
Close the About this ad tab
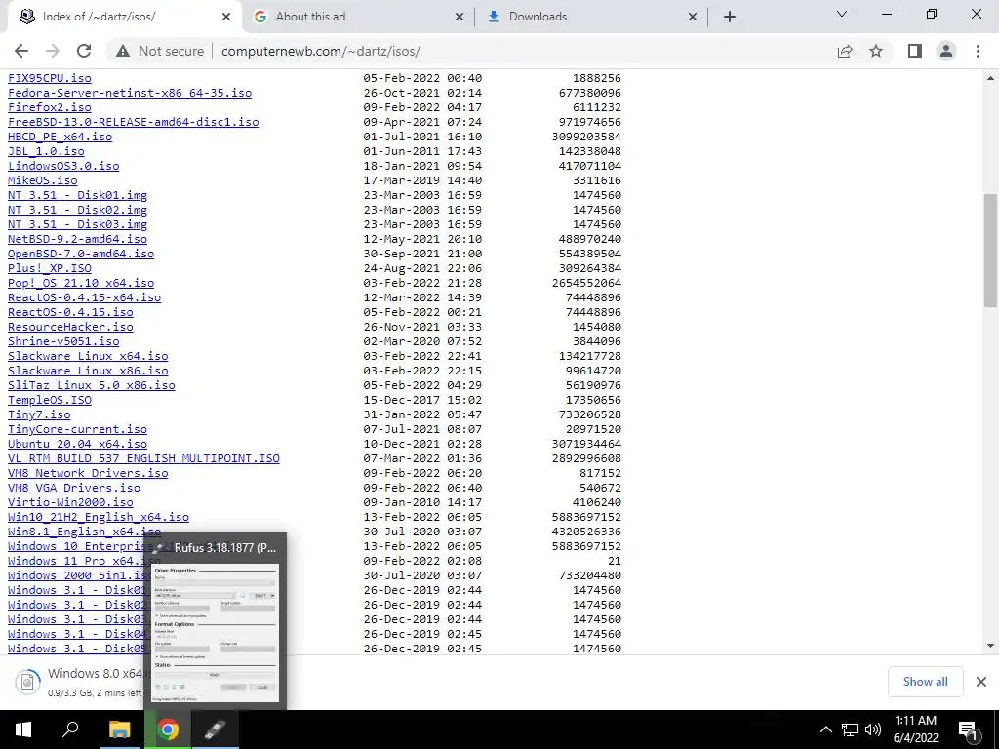[460, 17]
